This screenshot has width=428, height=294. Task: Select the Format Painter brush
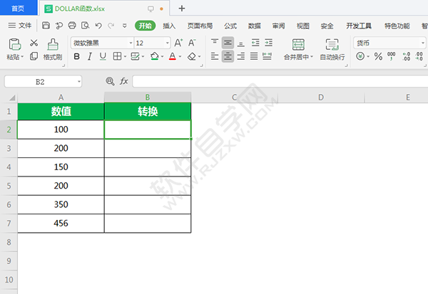pos(53,44)
